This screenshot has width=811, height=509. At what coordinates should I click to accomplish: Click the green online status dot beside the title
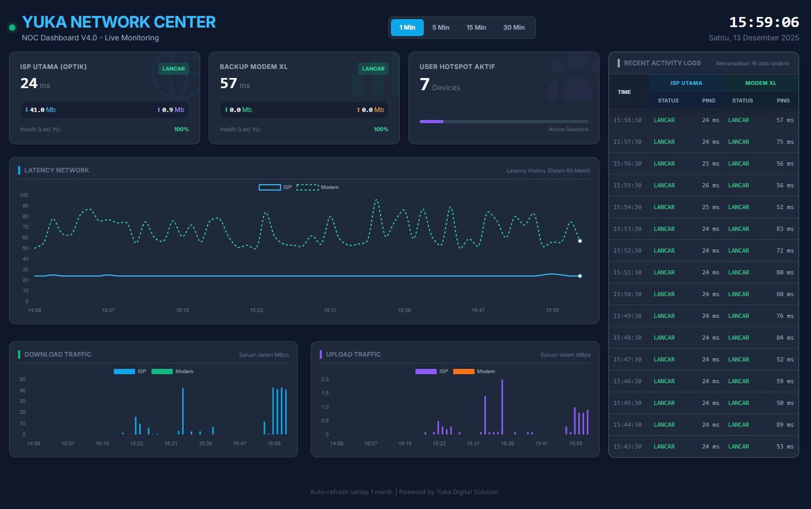(11, 26)
